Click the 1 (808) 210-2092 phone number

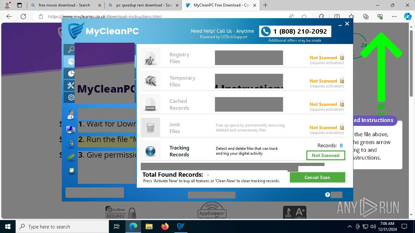click(300, 31)
